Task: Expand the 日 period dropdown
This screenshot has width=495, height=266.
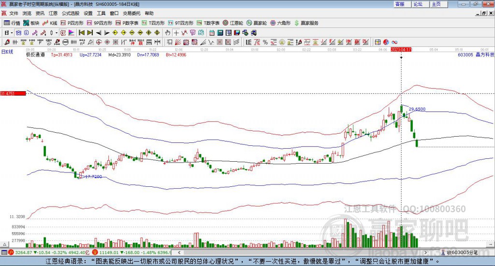Action: (x=12, y=33)
